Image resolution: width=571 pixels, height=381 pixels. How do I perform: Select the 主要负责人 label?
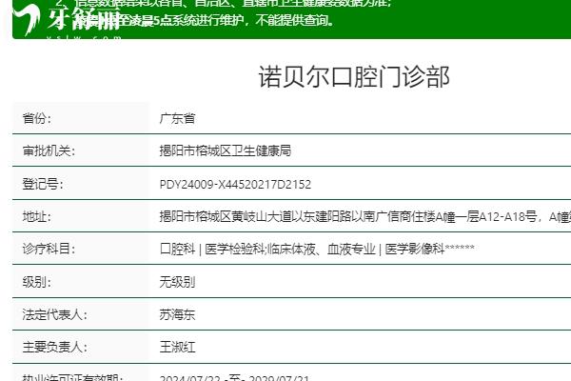pyautogui.click(x=54, y=347)
